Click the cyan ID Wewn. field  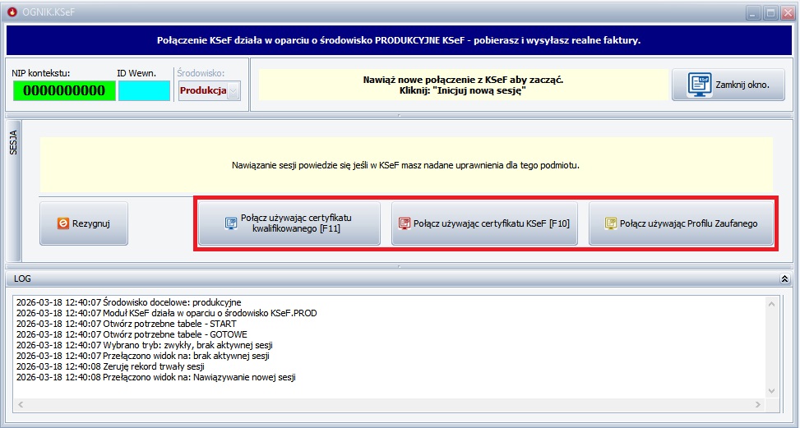pos(145,90)
